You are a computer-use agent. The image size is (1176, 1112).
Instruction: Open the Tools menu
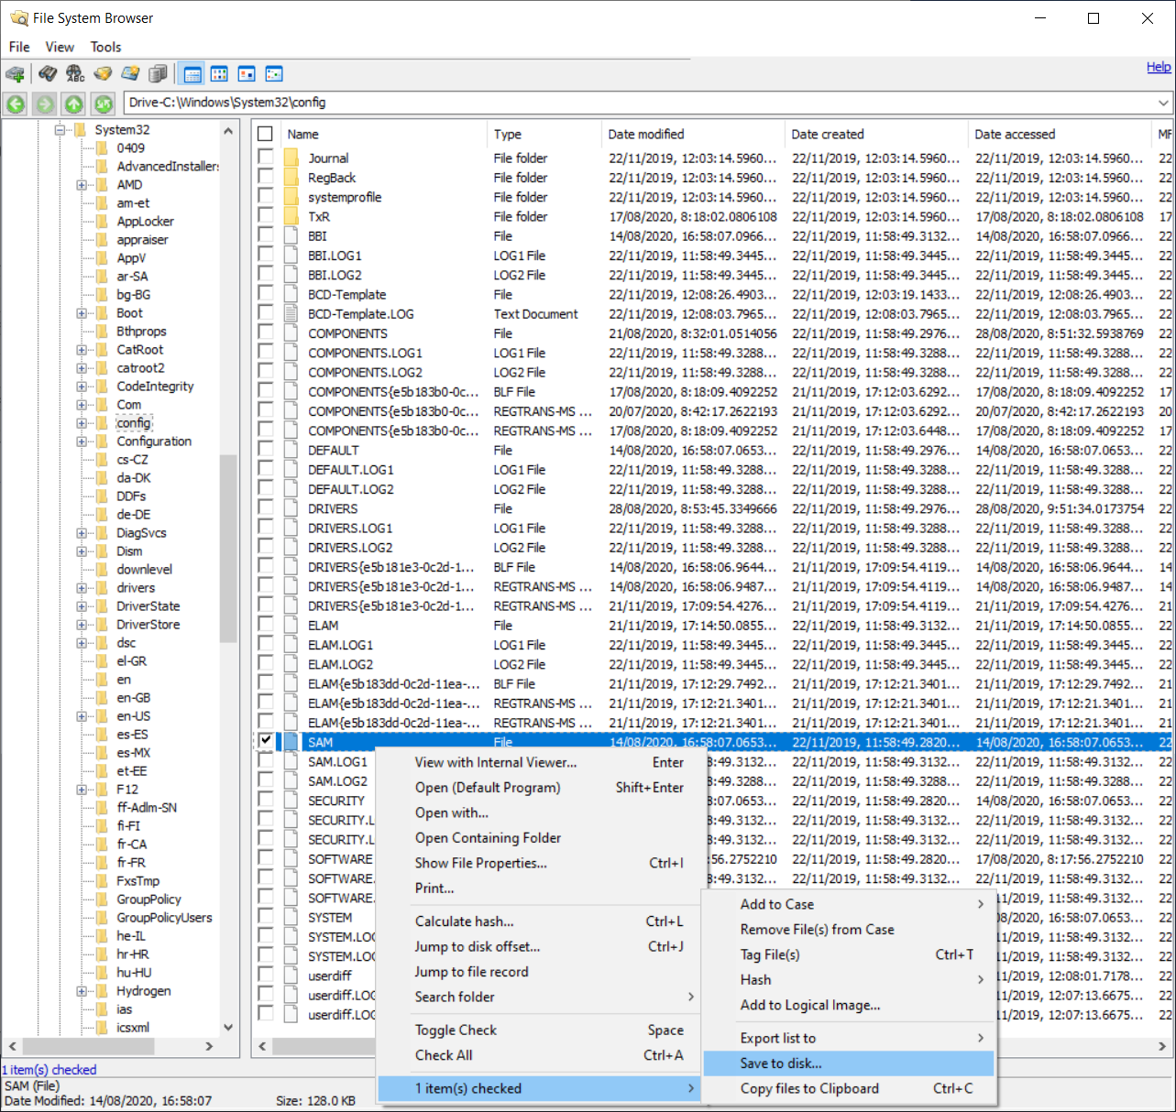click(x=105, y=47)
